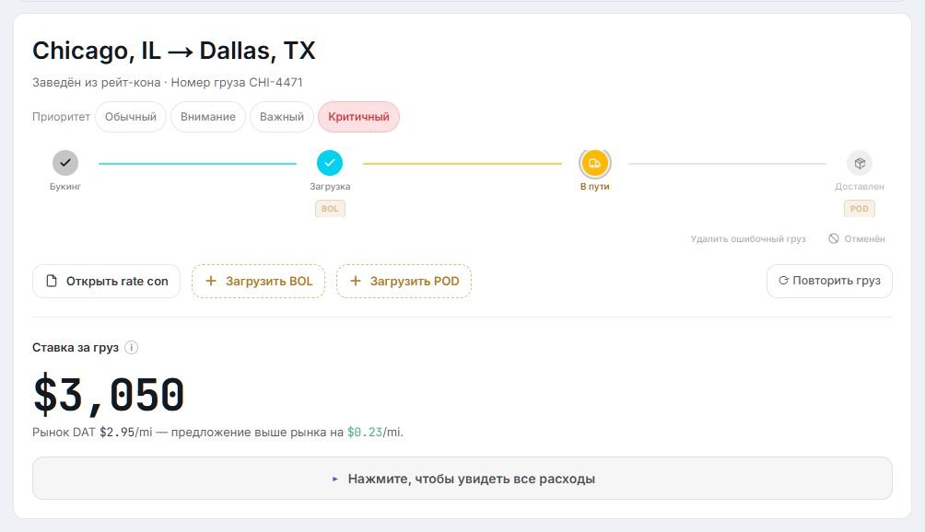Click the yellow progress line toward В пути
The image size is (925, 532).
(x=462, y=164)
